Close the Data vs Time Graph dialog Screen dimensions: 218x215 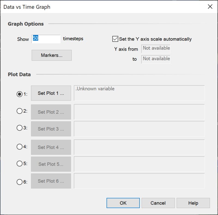210,7
